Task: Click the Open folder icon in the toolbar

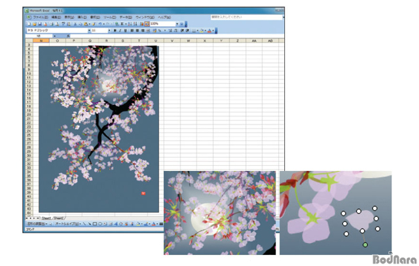Action: click(35, 24)
